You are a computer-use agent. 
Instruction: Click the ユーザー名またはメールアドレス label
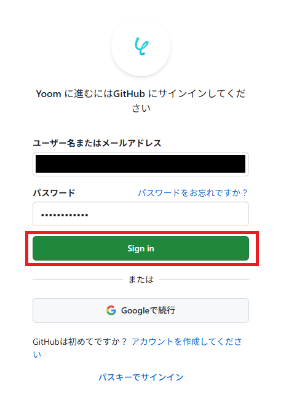point(97,143)
